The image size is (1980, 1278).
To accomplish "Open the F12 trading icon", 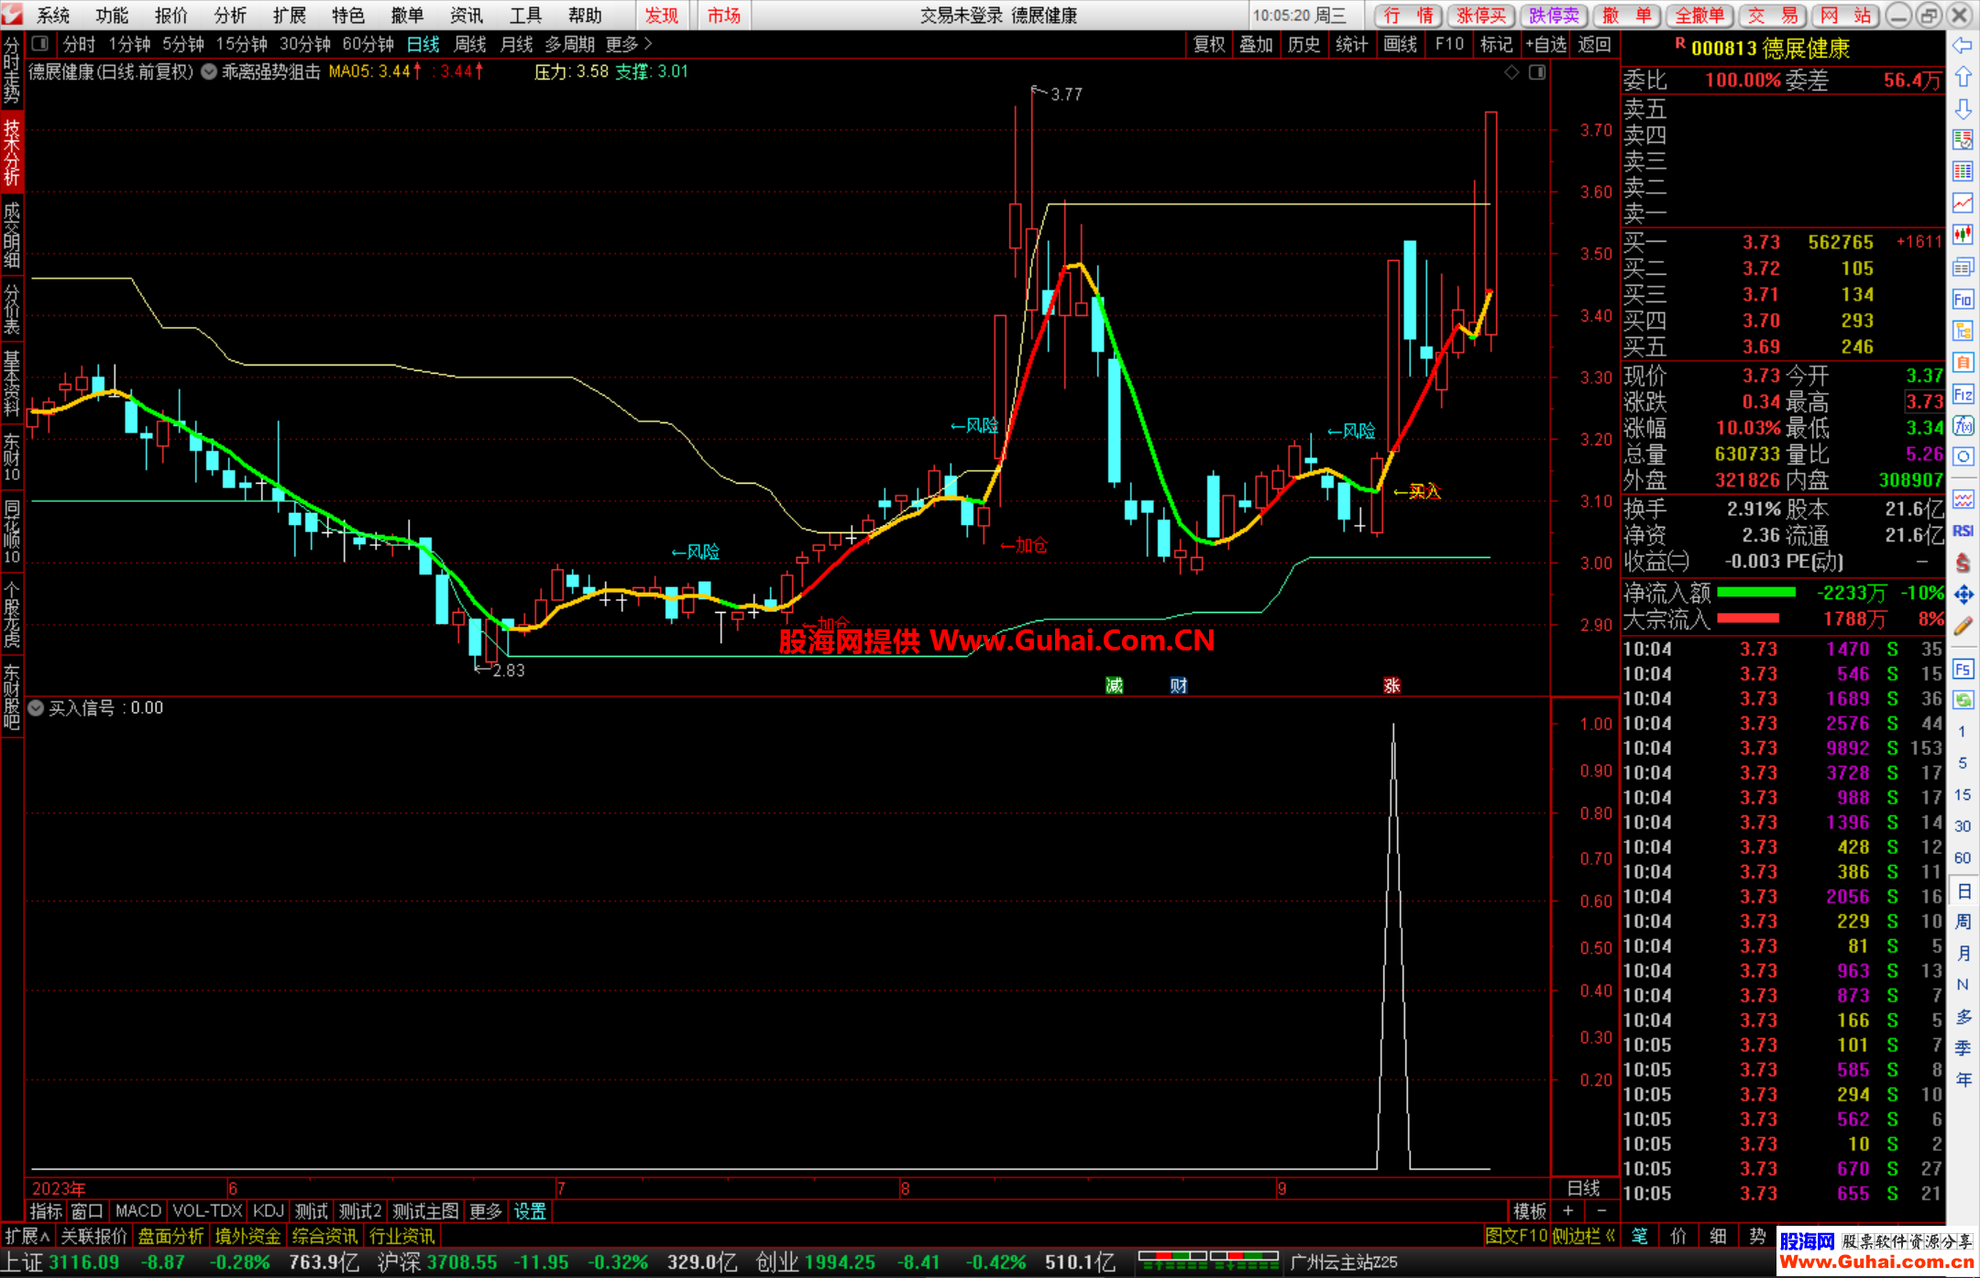I will click(1963, 395).
